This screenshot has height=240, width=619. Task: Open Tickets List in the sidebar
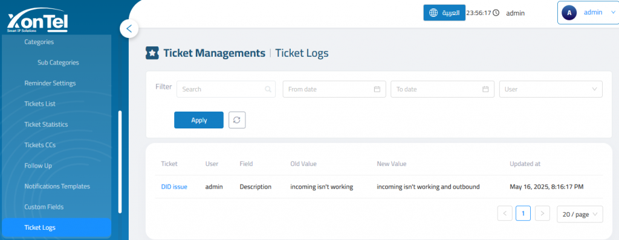(x=40, y=104)
